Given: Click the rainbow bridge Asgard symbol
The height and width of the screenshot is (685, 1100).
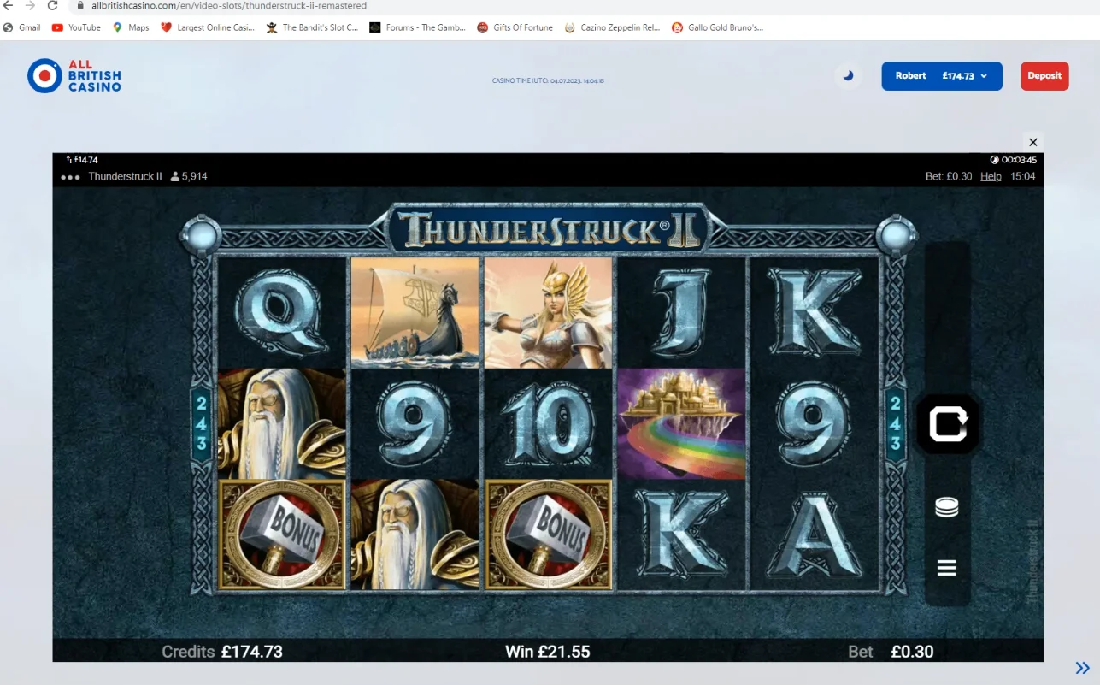Looking at the screenshot, I should point(681,424).
